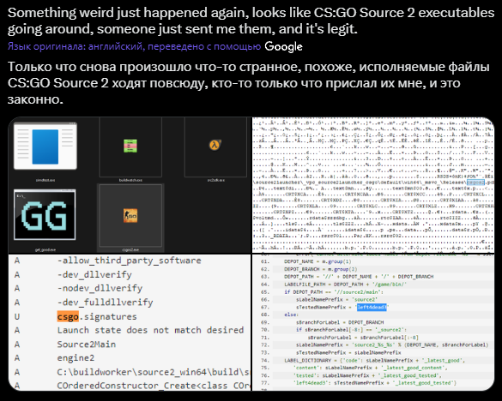Click line 69 sBranchForLabel = DEPOT_BRANCH
Image resolution: width=502 pixels, height=401 pixels.
pos(340,322)
